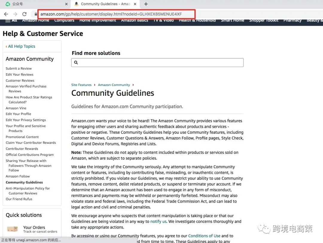323x243 pixels.
Task: Click the Your Orders box icon
Action: pos(12,229)
